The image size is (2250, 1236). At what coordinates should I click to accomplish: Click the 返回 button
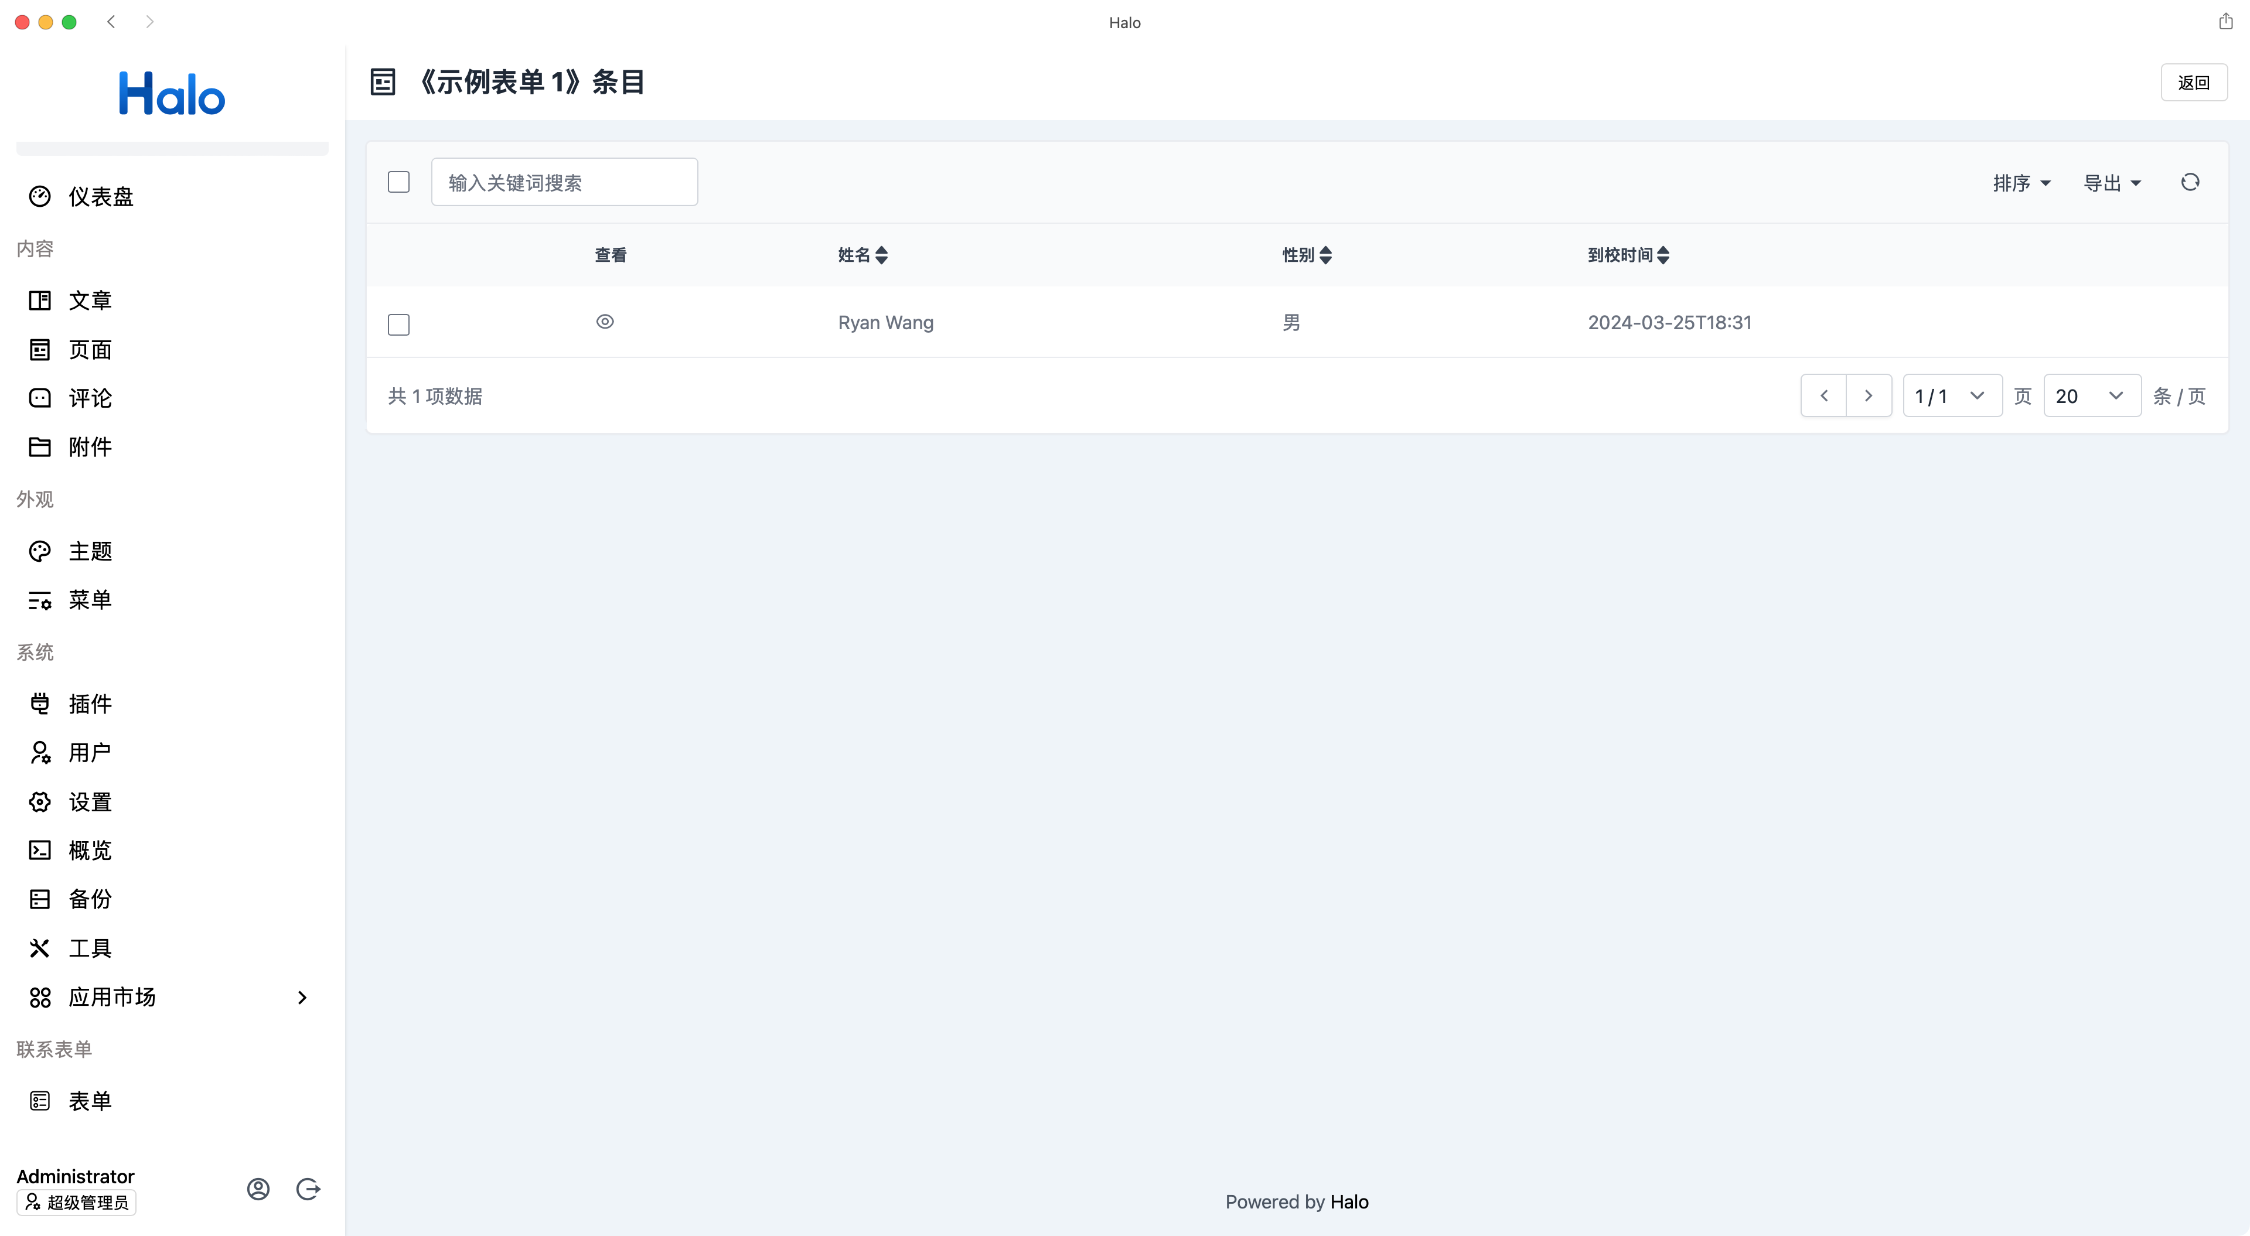click(2193, 82)
